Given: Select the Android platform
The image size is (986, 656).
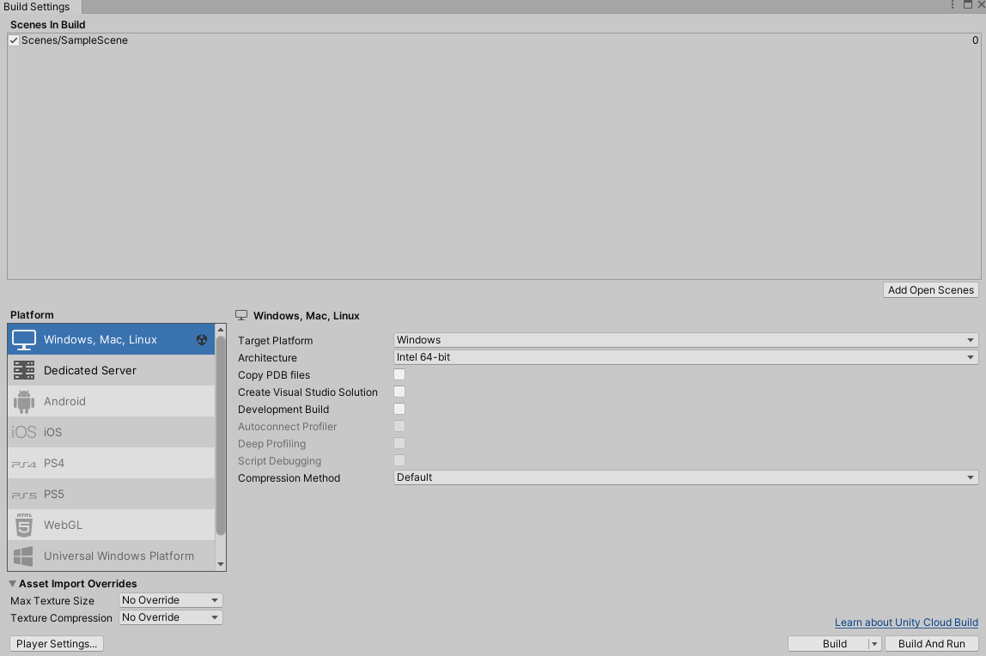Looking at the screenshot, I should coord(112,401).
